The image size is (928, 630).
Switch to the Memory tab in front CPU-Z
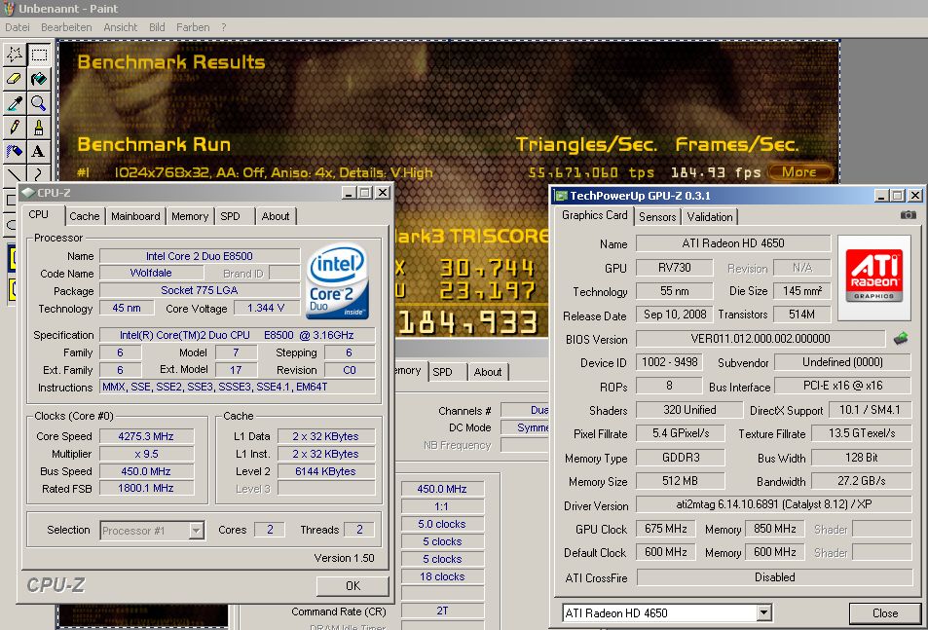[x=190, y=216]
